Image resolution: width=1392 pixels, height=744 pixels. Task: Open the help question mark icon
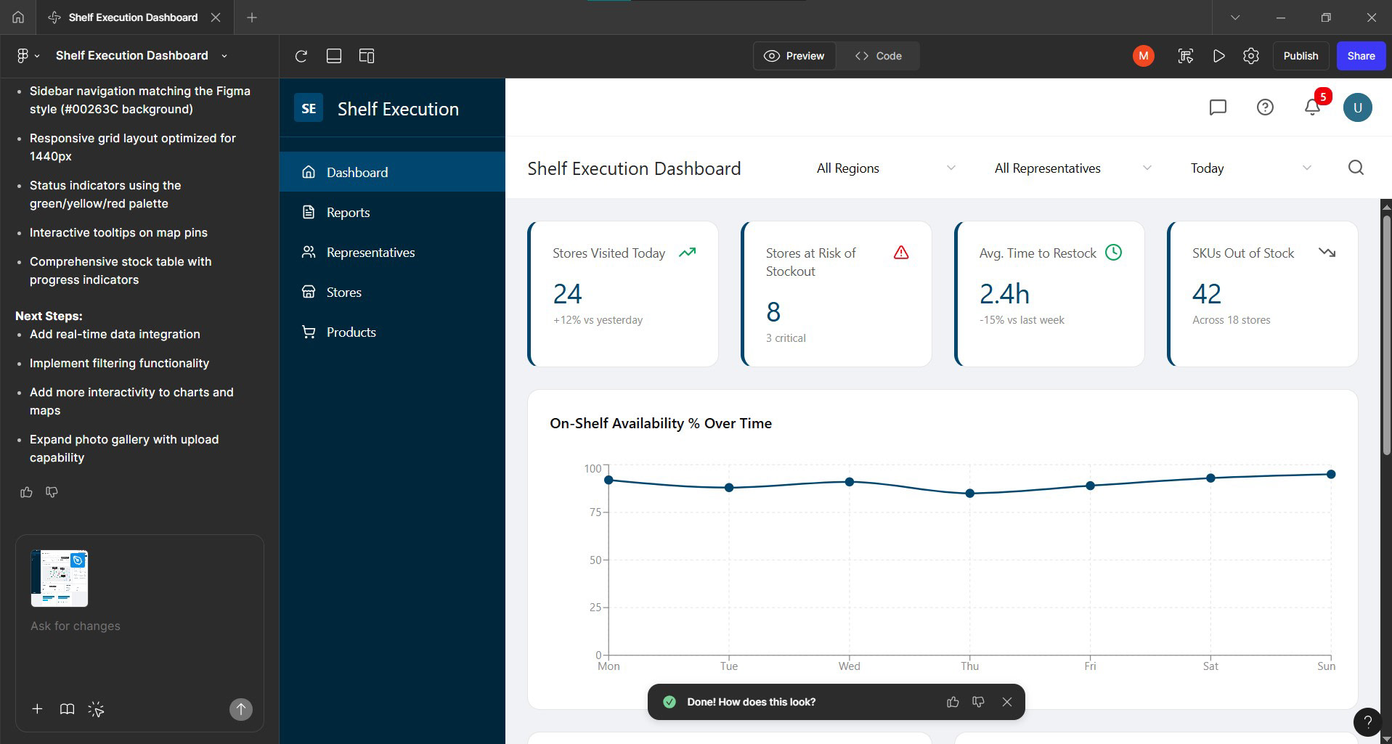tap(1265, 107)
